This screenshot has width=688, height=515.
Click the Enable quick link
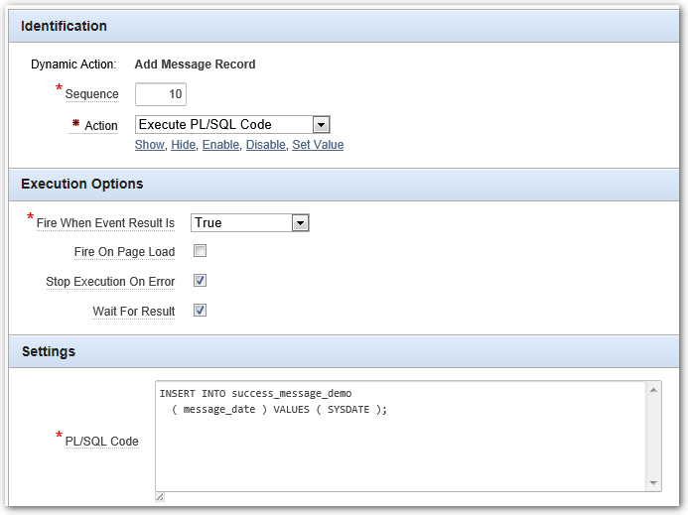220,145
